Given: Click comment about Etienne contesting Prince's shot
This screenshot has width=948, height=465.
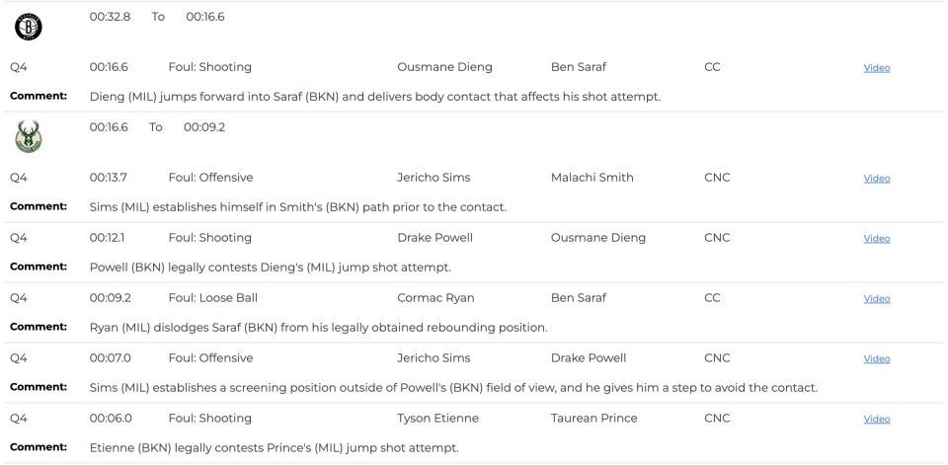Looking at the screenshot, I should click(x=274, y=447).
